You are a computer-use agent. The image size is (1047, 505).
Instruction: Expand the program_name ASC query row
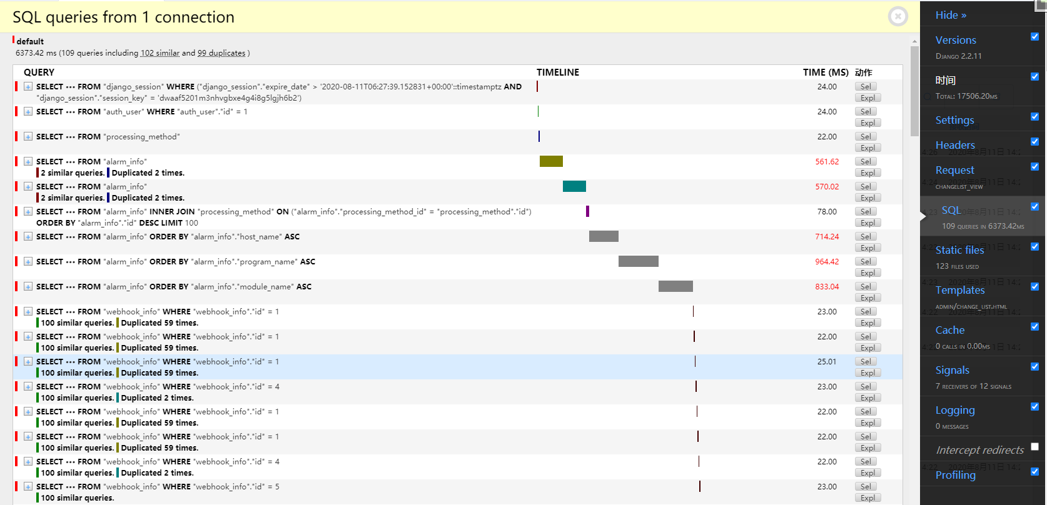(x=28, y=261)
